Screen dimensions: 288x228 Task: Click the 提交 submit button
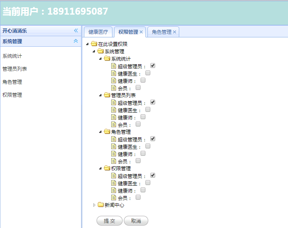click(x=110, y=221)
